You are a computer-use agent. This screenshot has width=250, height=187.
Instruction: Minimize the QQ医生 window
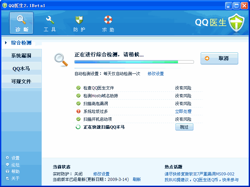pyautogui.click(x=229, y=6)
